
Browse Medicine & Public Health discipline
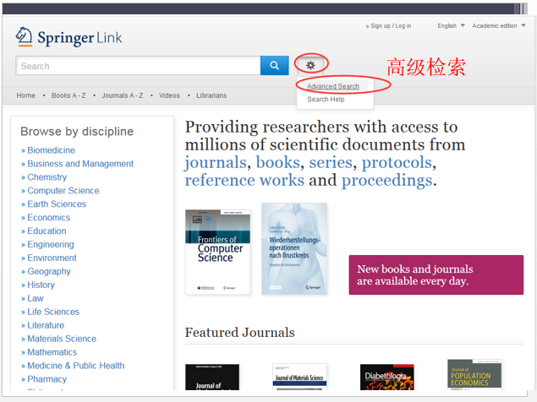coord(75,366)
